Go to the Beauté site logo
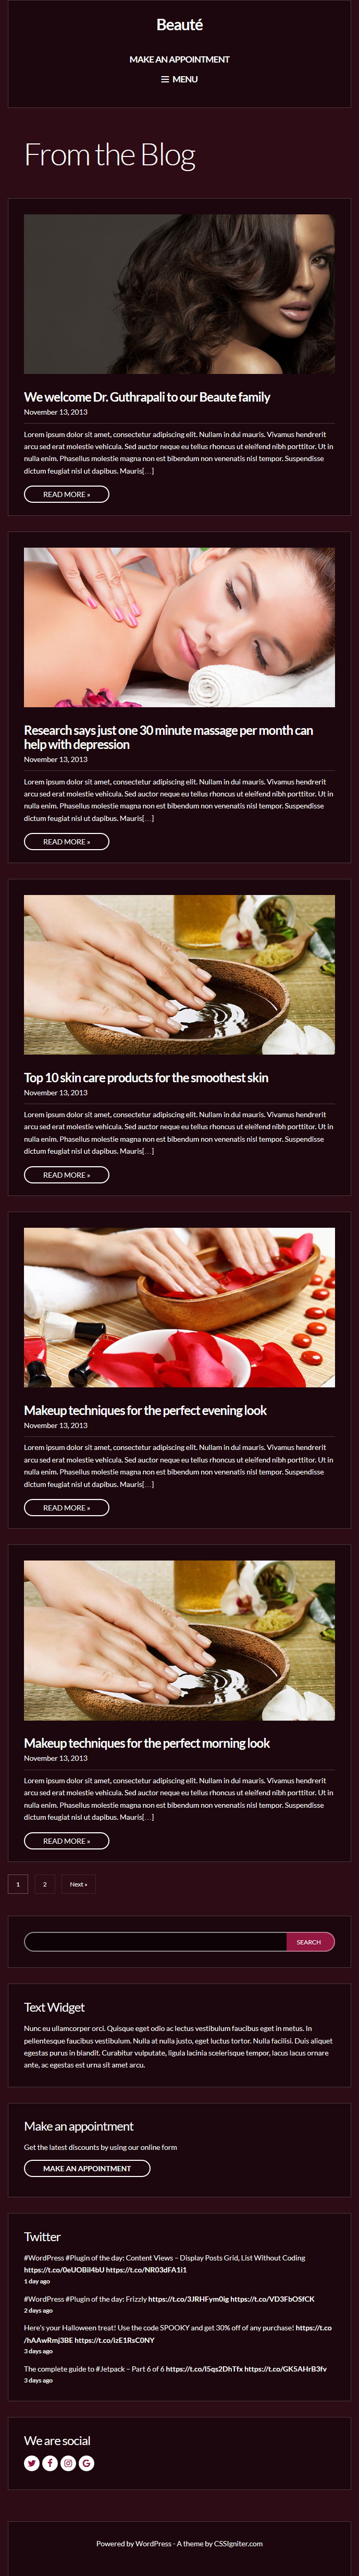 pos(179,24)
